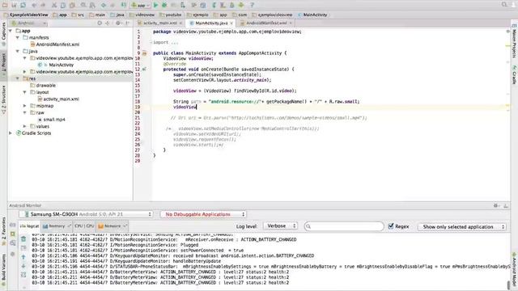
Task: Click the logcat scroll down arrow icon
Action: tap(23, 266)
